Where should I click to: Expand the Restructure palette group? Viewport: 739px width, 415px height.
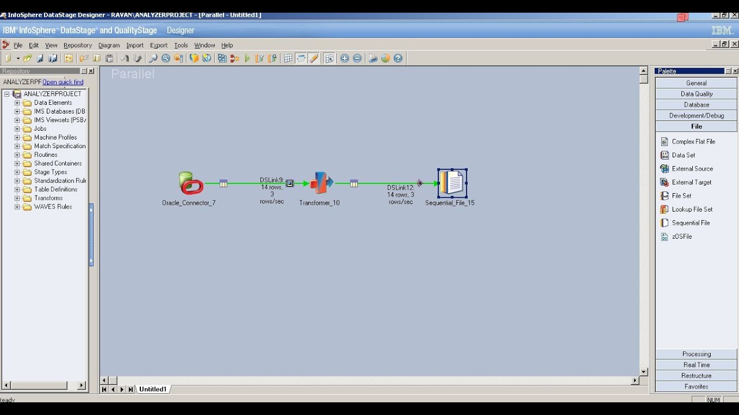(x=696, y=376)
